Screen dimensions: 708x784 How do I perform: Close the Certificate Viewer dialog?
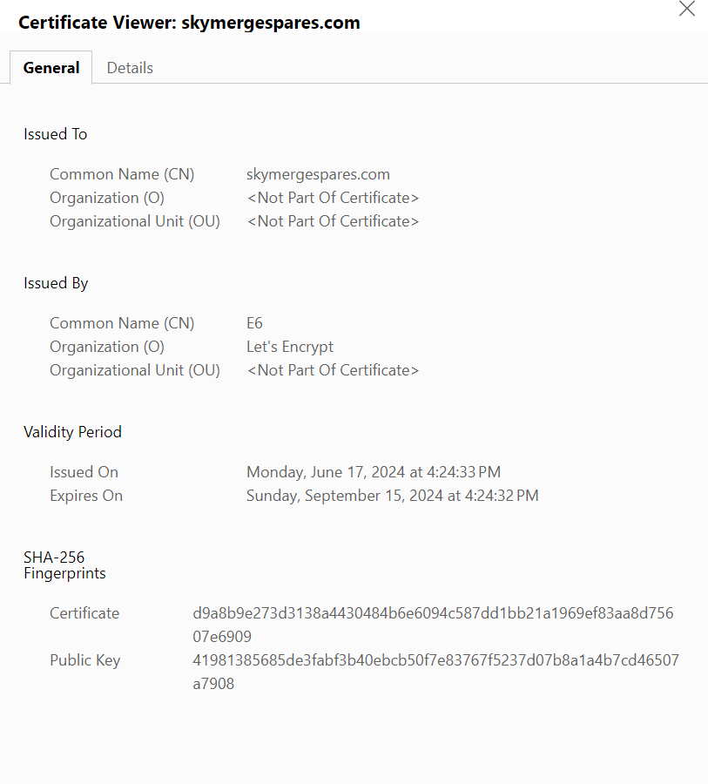(x=686, y=9)
